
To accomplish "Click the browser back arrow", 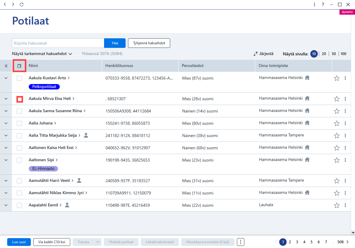I will (5, 4).
